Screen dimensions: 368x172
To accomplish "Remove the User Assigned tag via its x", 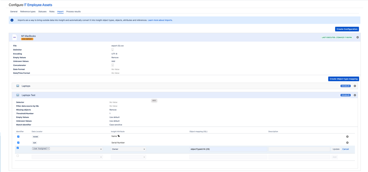I will (x=48, y=149).
